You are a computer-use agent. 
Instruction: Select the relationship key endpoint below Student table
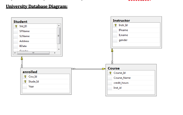pos(22,58)
